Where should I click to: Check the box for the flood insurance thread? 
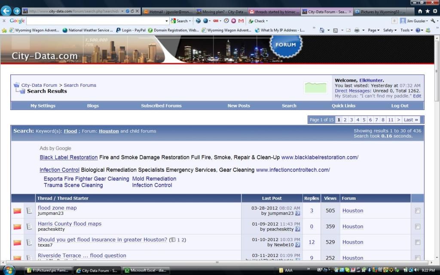[418, 242]
